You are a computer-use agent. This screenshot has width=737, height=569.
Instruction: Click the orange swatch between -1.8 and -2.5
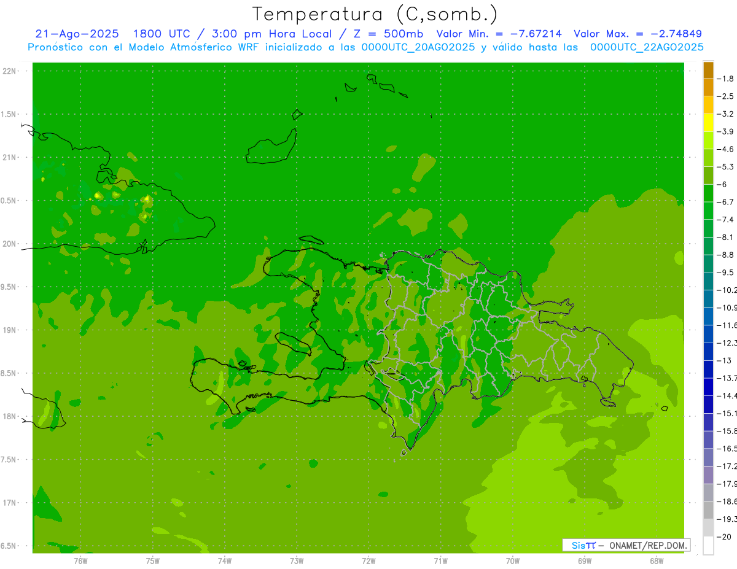(x=708, y=87)
